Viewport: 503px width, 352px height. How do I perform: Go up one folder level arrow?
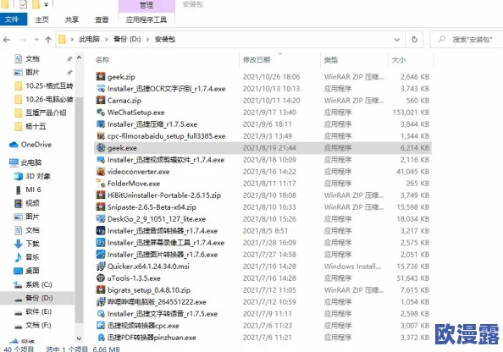point(48,40)
